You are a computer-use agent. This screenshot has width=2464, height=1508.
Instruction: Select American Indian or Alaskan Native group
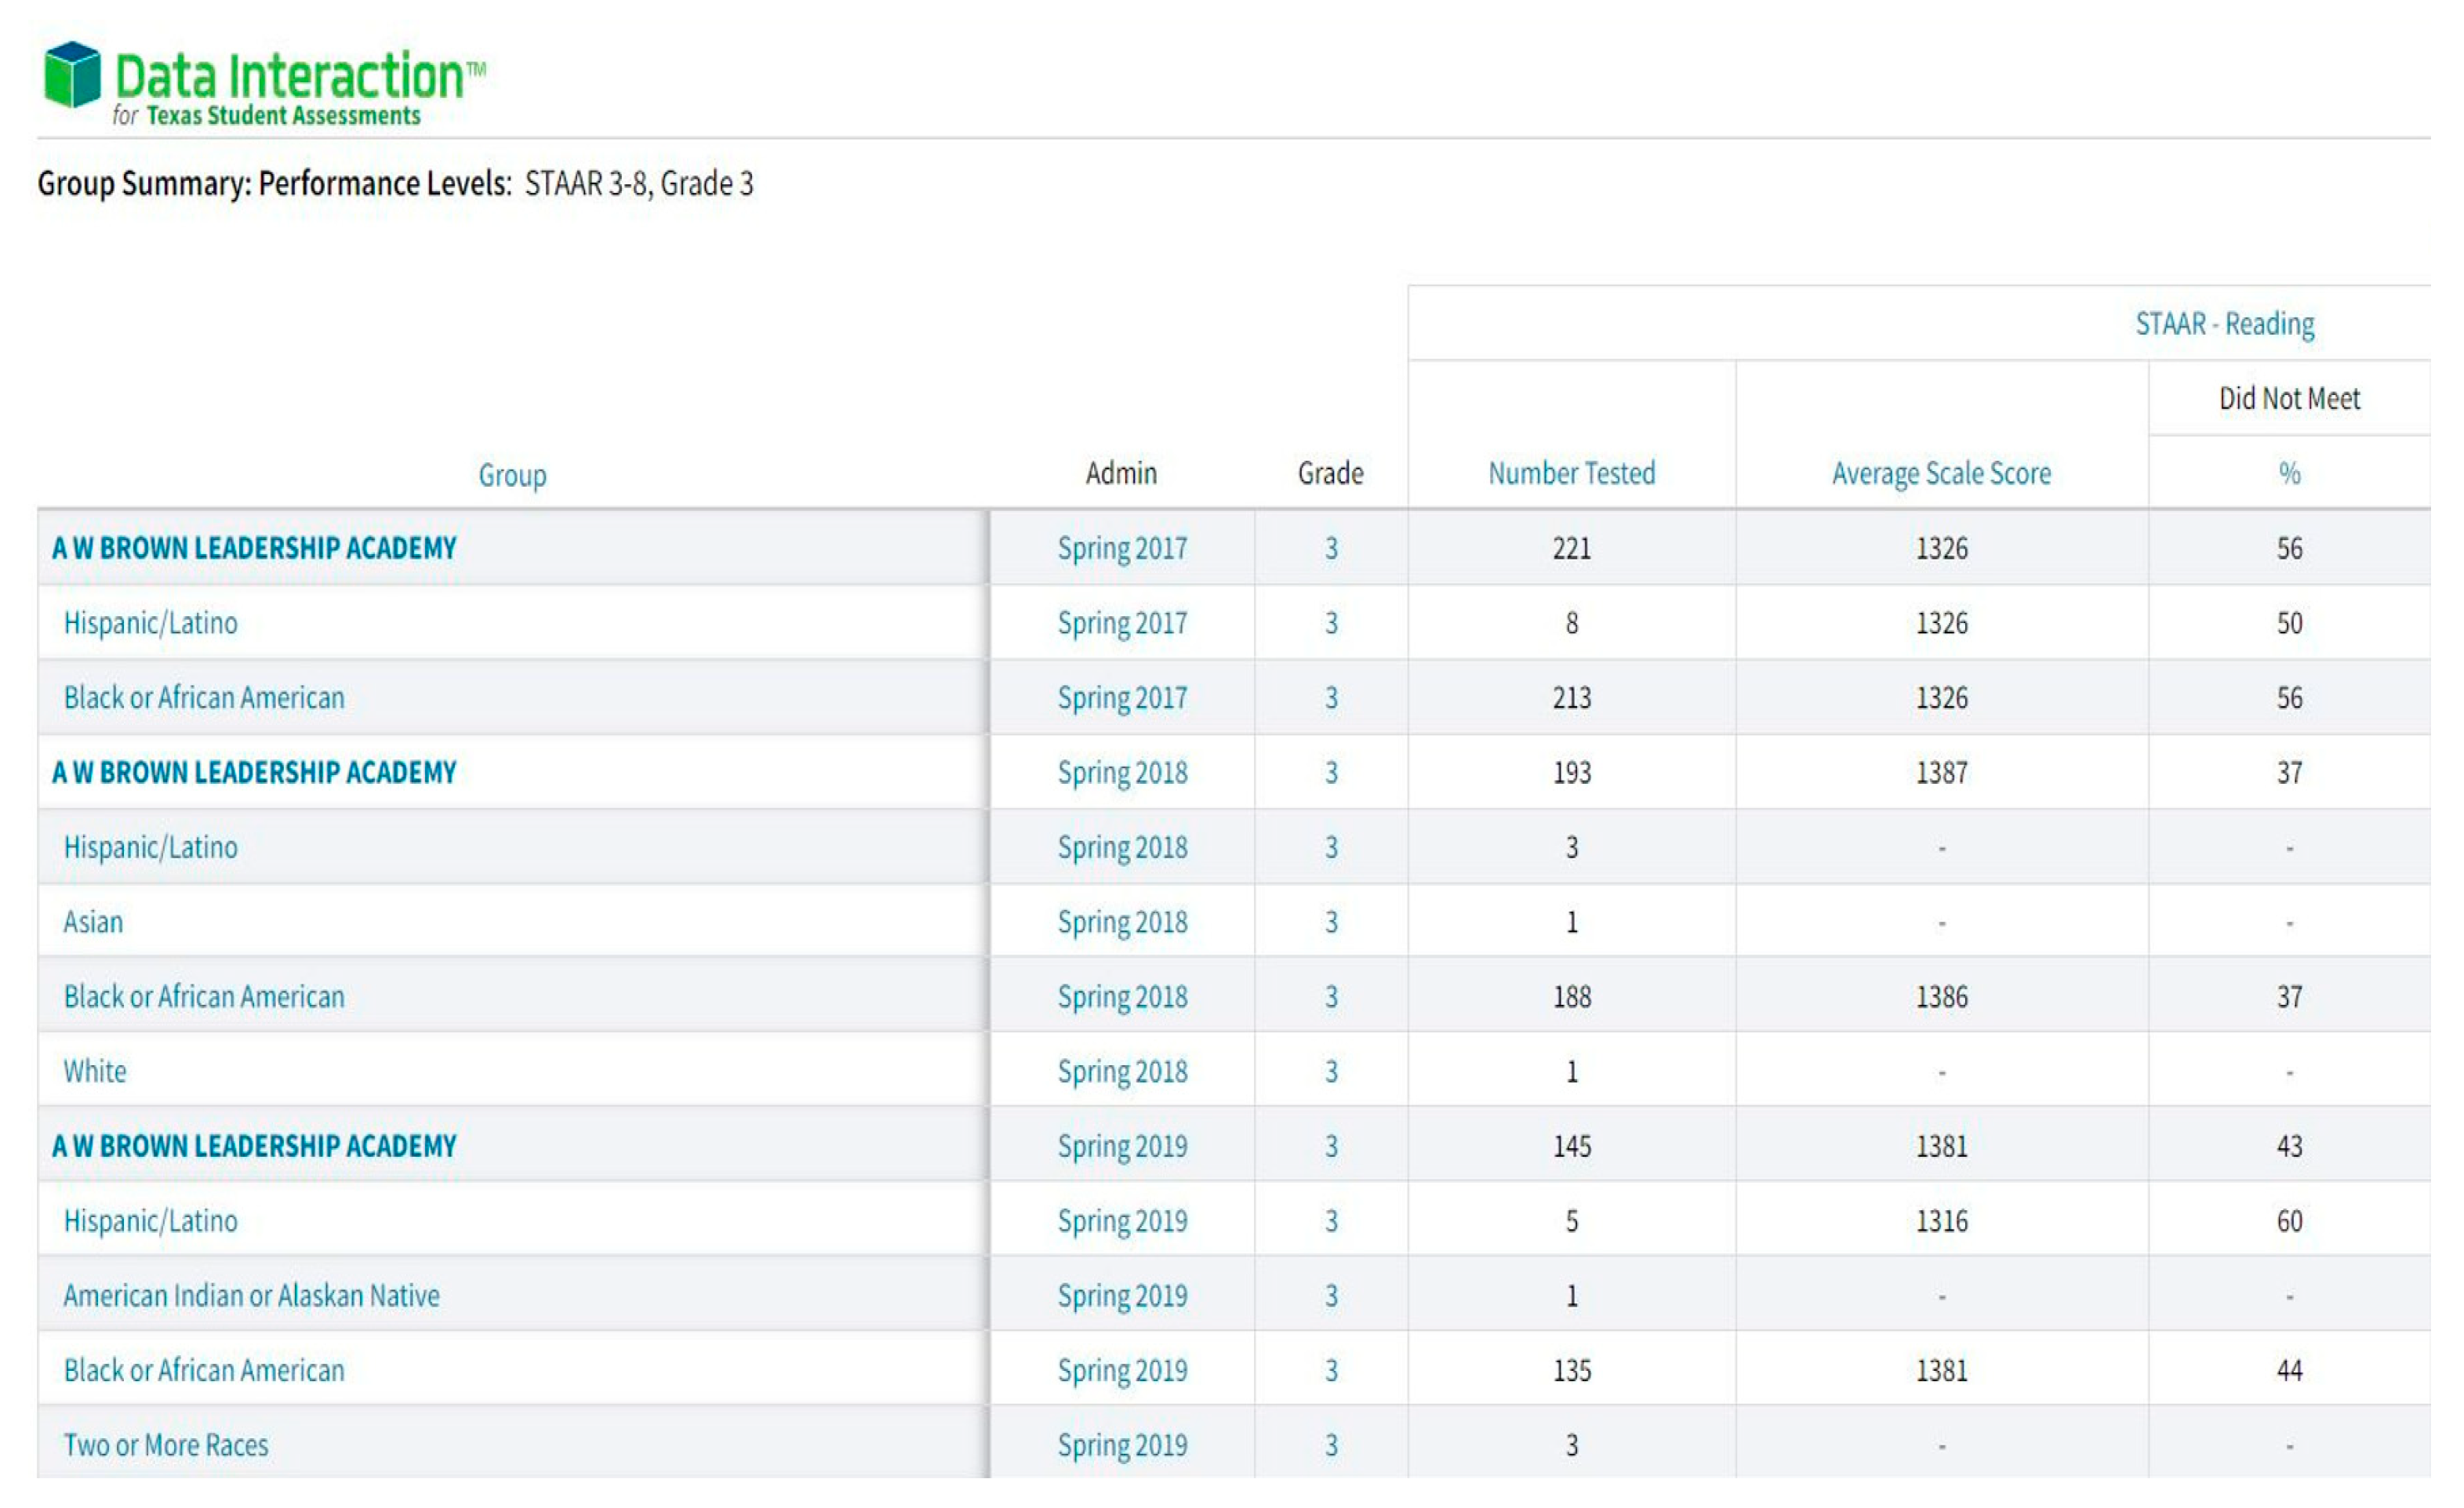(x=251, y=1294)
